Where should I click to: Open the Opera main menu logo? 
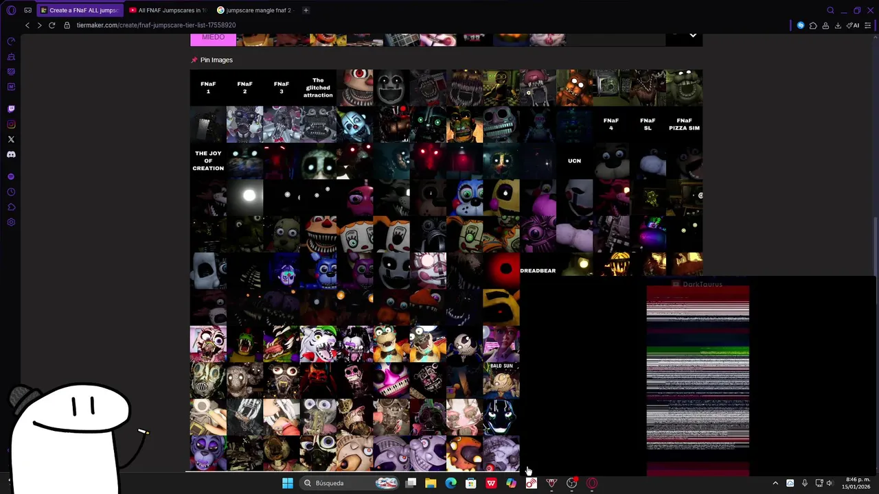(x=11, y=10)
